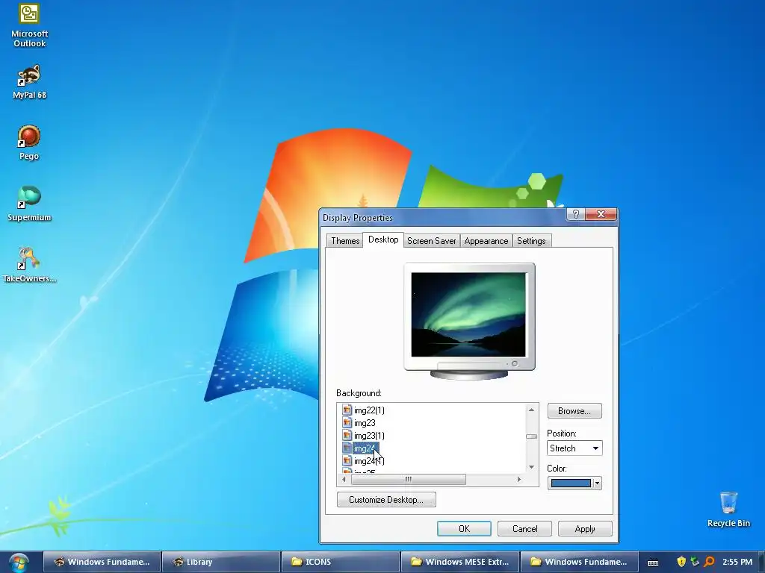Viewport: 765px width, 573px height.
Task: Click the blue Color swatch
Action: (570, 483)
